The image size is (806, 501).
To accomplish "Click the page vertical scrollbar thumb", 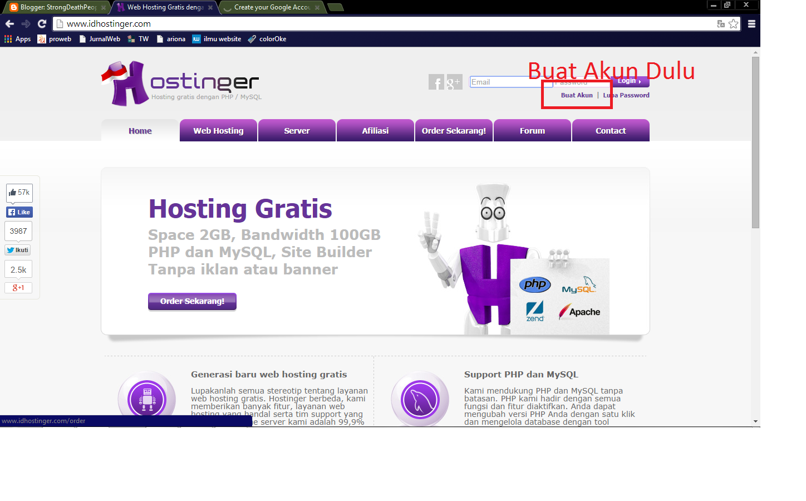I will tap(755, 142).
